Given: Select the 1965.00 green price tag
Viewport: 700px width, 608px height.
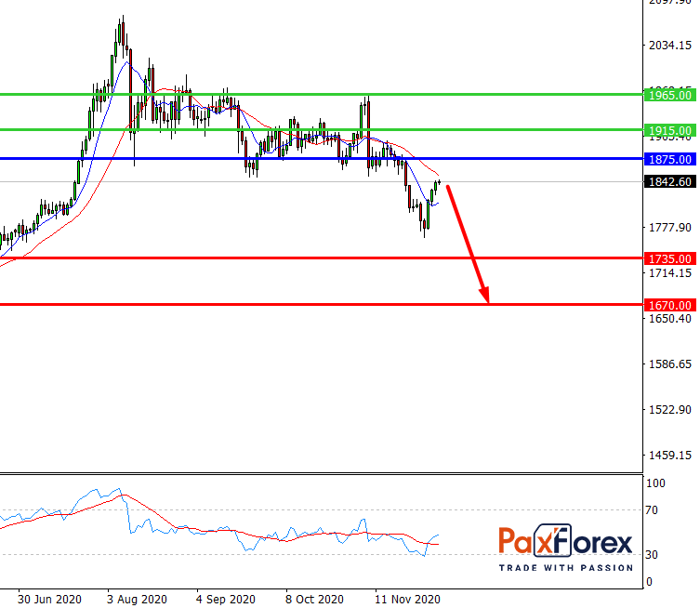Looking at the screenshot, I should pos(669,95).
